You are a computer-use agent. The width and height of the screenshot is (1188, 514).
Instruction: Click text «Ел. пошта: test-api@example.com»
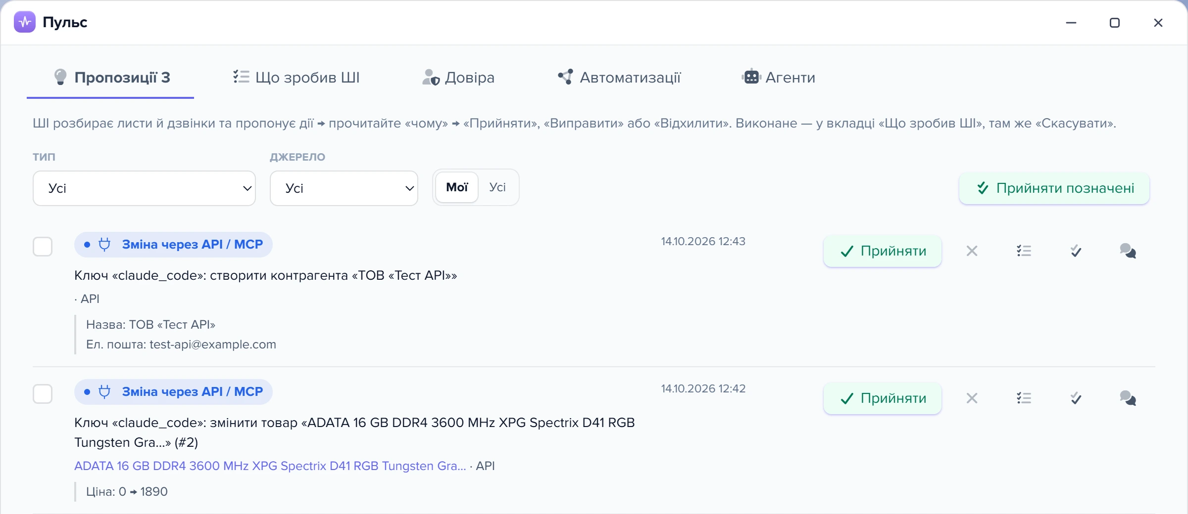[181, 344]
